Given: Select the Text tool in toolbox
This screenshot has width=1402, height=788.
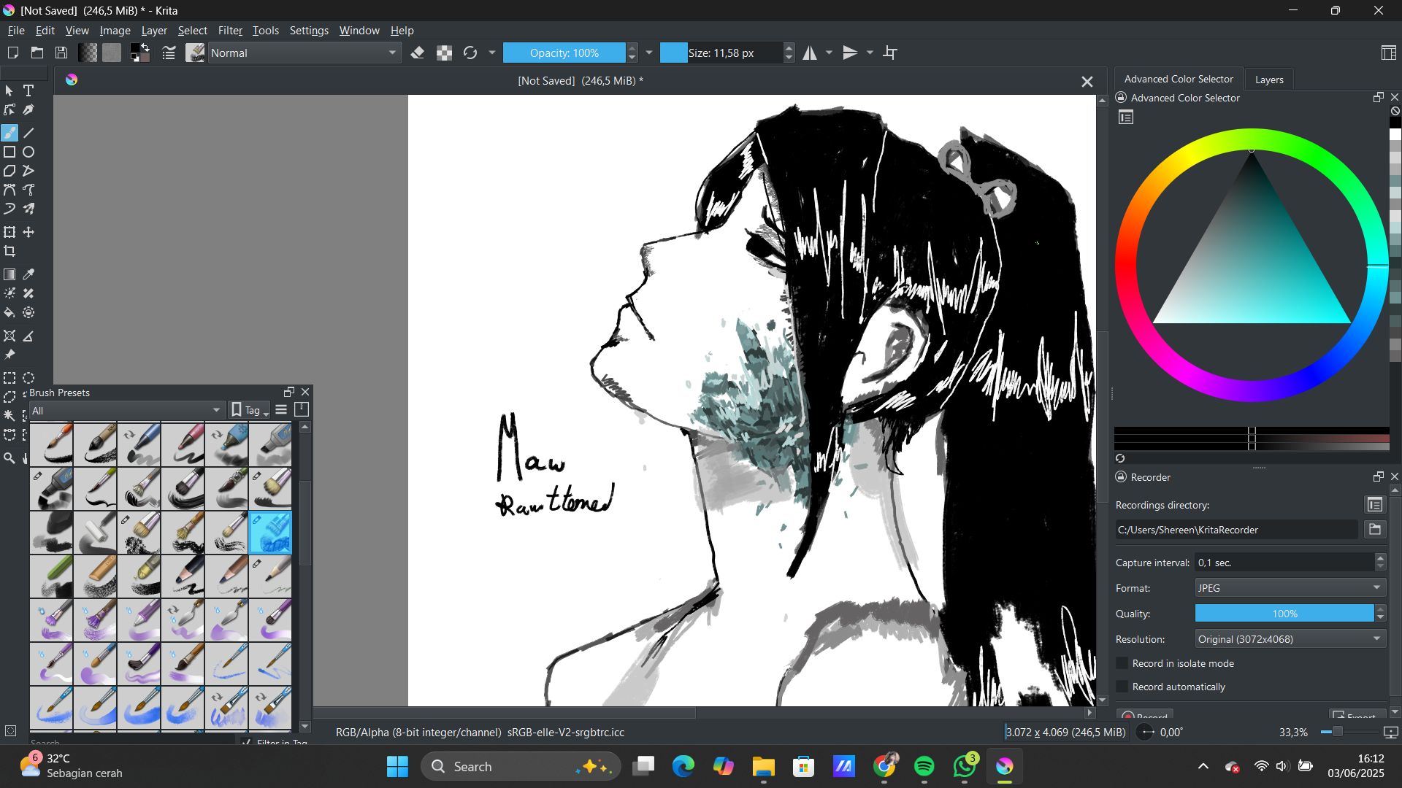Looking at the screenshot, I should point(28,90).
